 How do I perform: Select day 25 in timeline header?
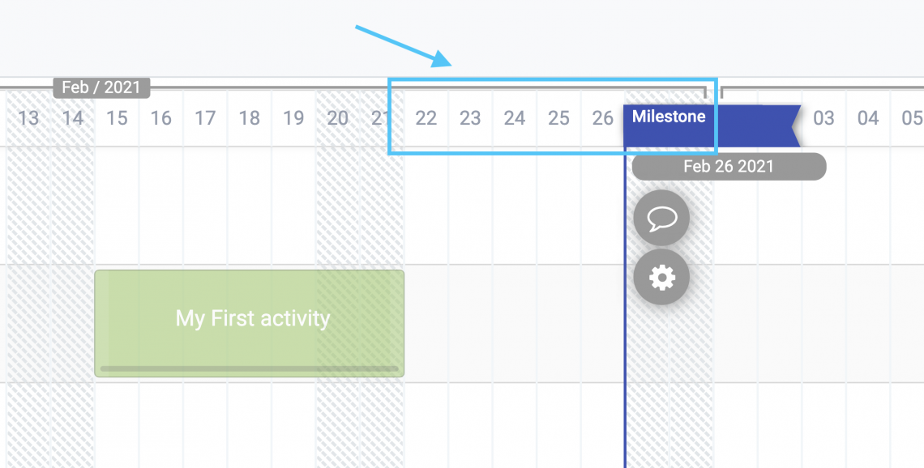tap(558, 118)
